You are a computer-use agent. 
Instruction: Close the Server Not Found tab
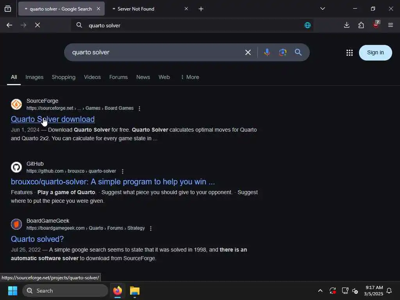pyautogui.click(x=186, y=9)
